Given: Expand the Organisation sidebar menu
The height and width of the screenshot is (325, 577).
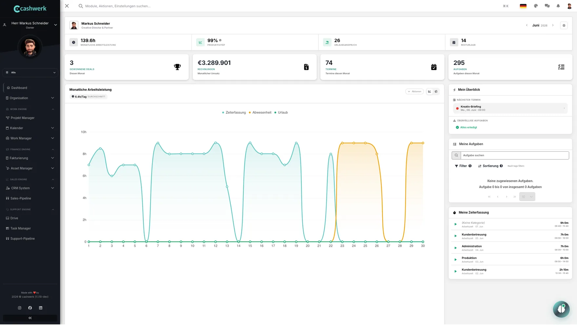Looking at the screenshot, I should pos(30,98).
